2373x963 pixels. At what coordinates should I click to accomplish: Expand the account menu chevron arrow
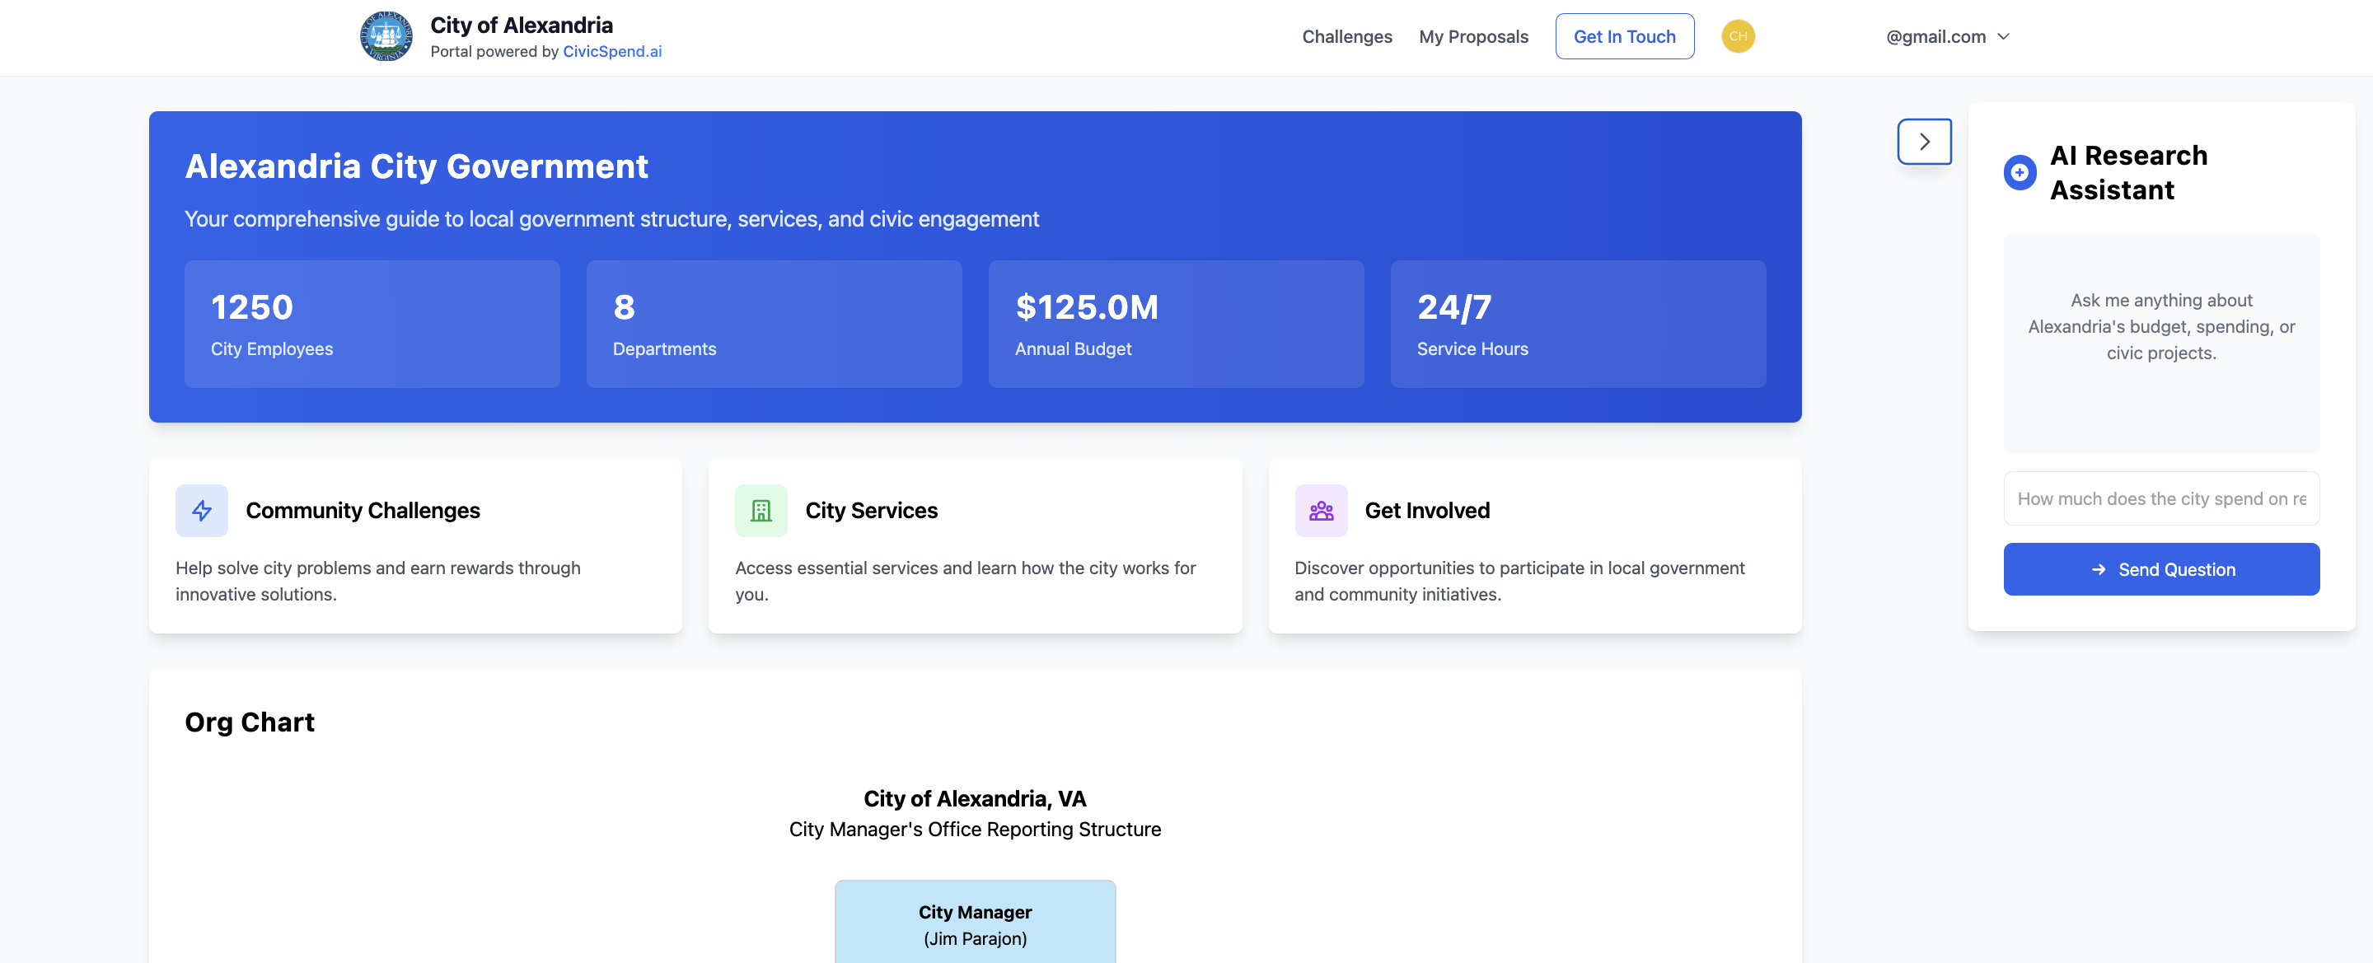pos(2003,37)
